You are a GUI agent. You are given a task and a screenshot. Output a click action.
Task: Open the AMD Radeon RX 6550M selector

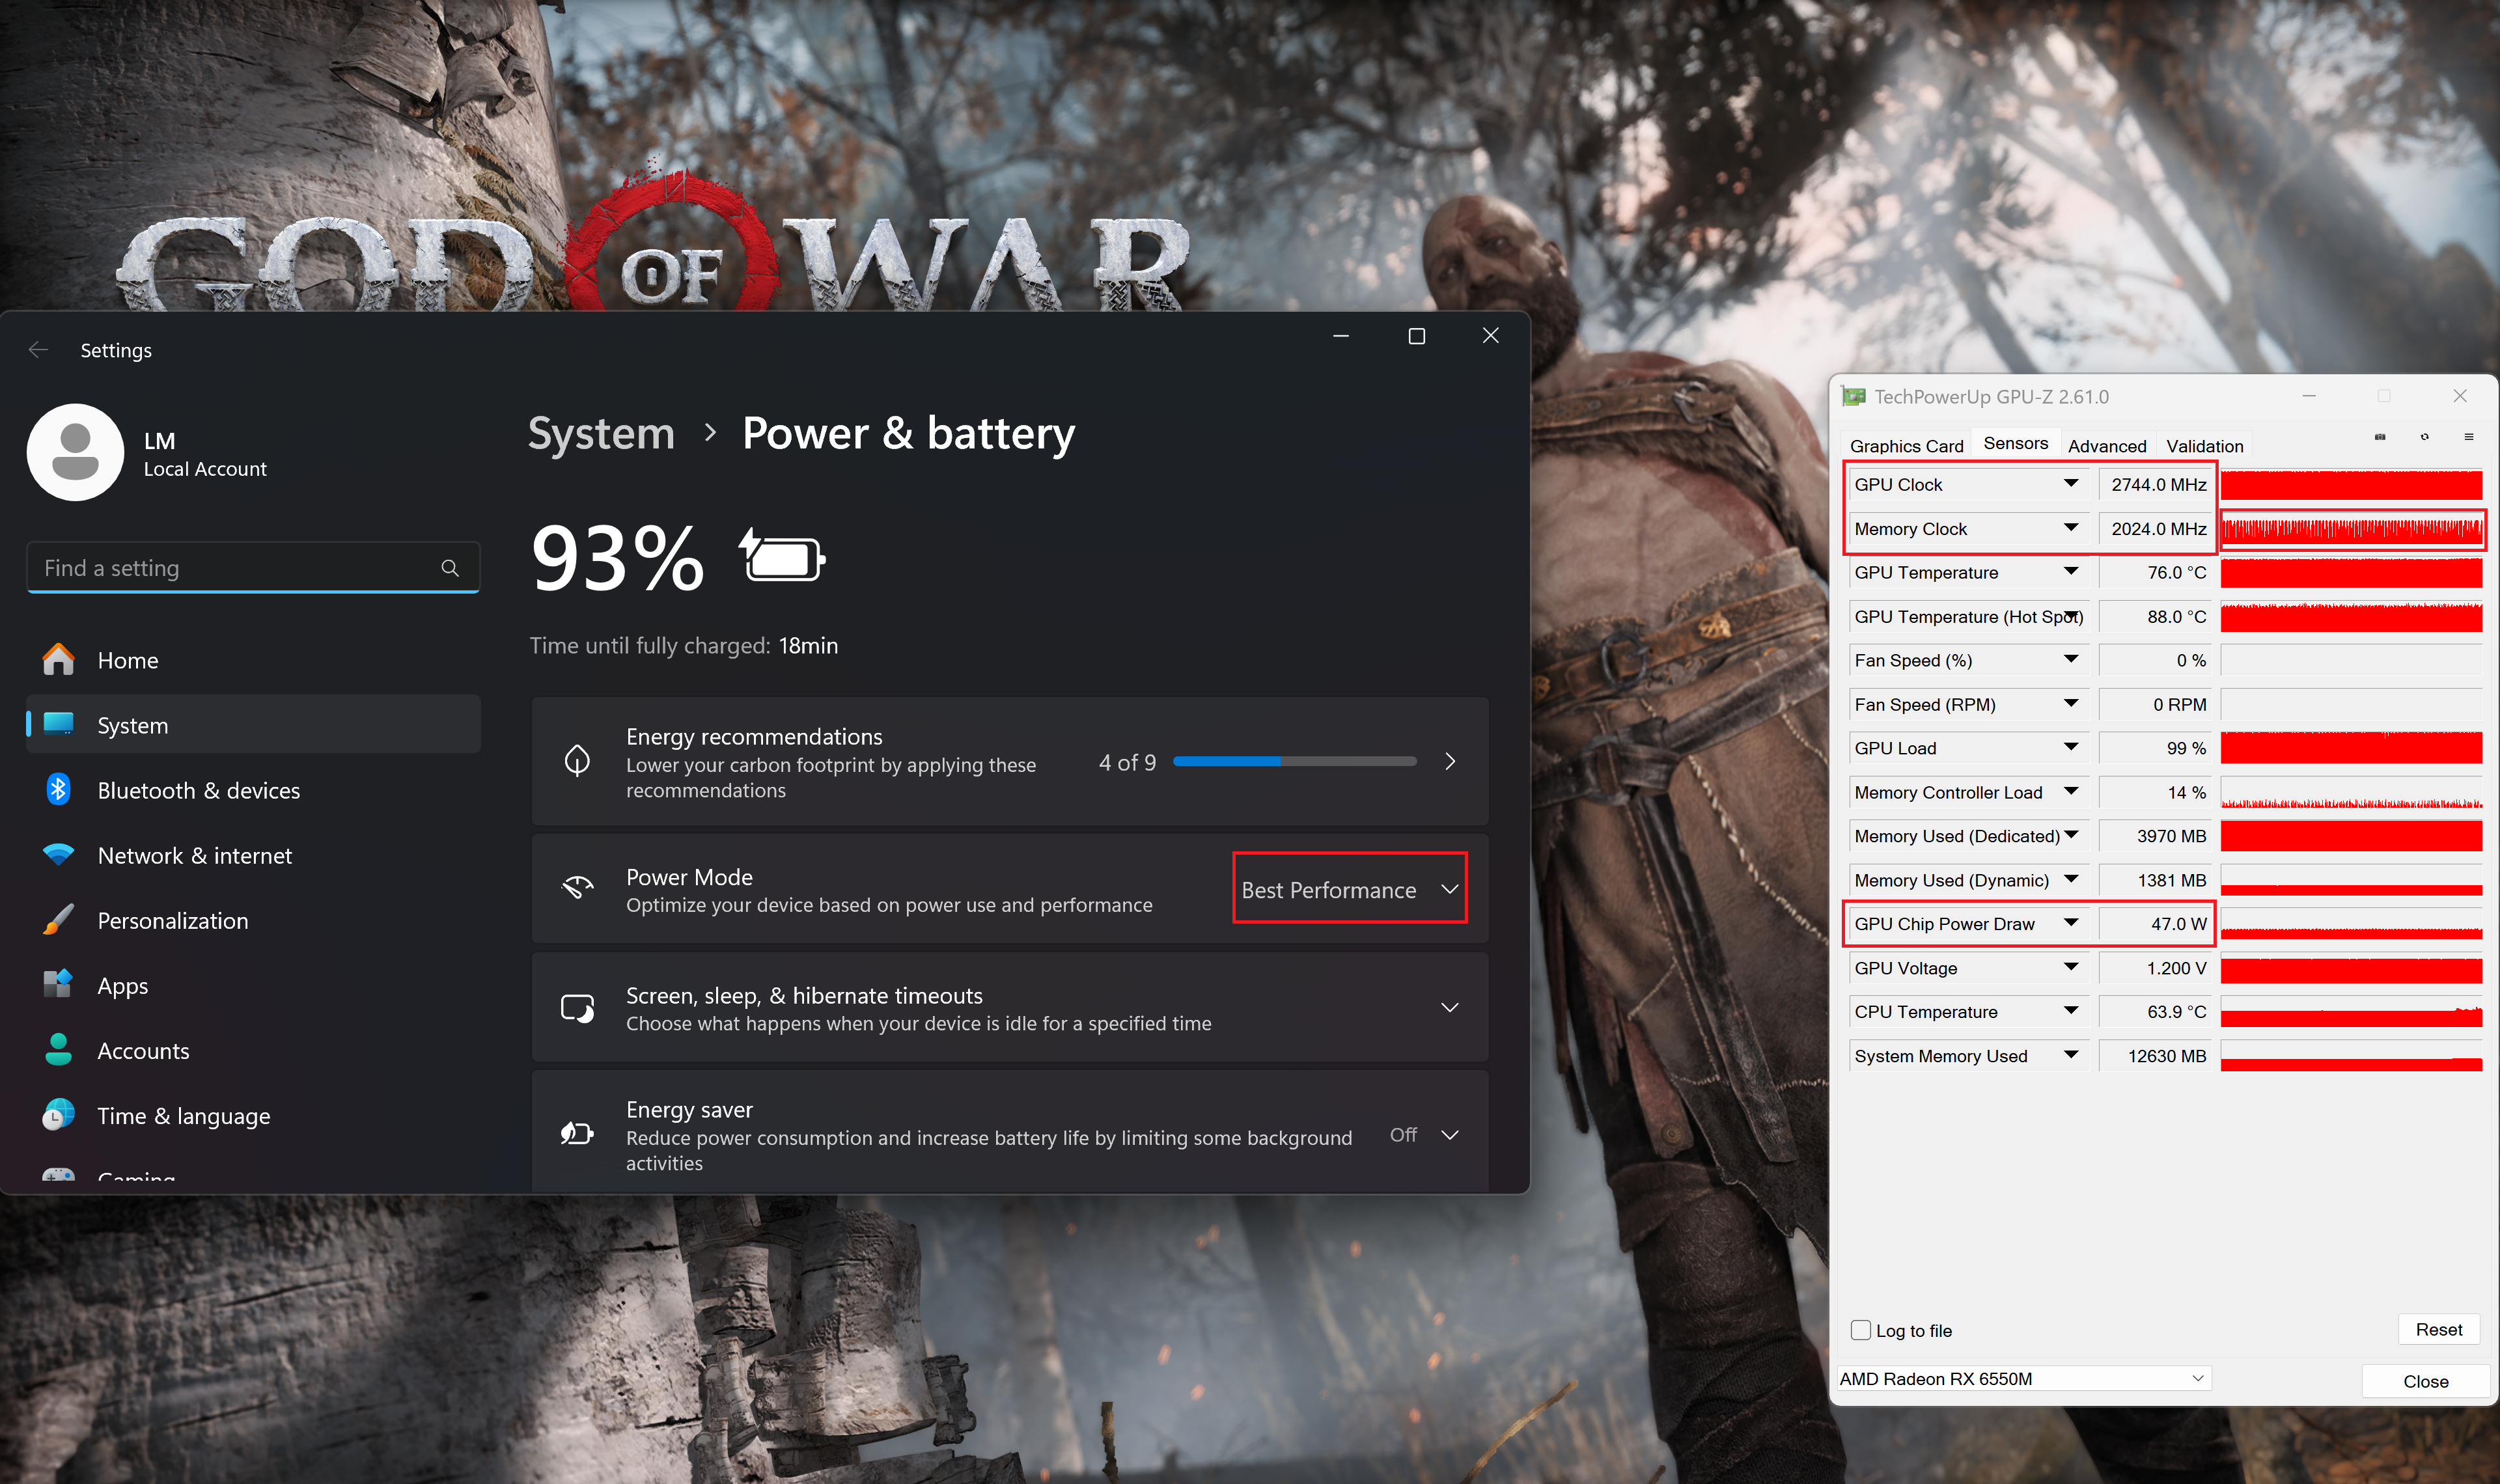(x=2023, y=1379)
